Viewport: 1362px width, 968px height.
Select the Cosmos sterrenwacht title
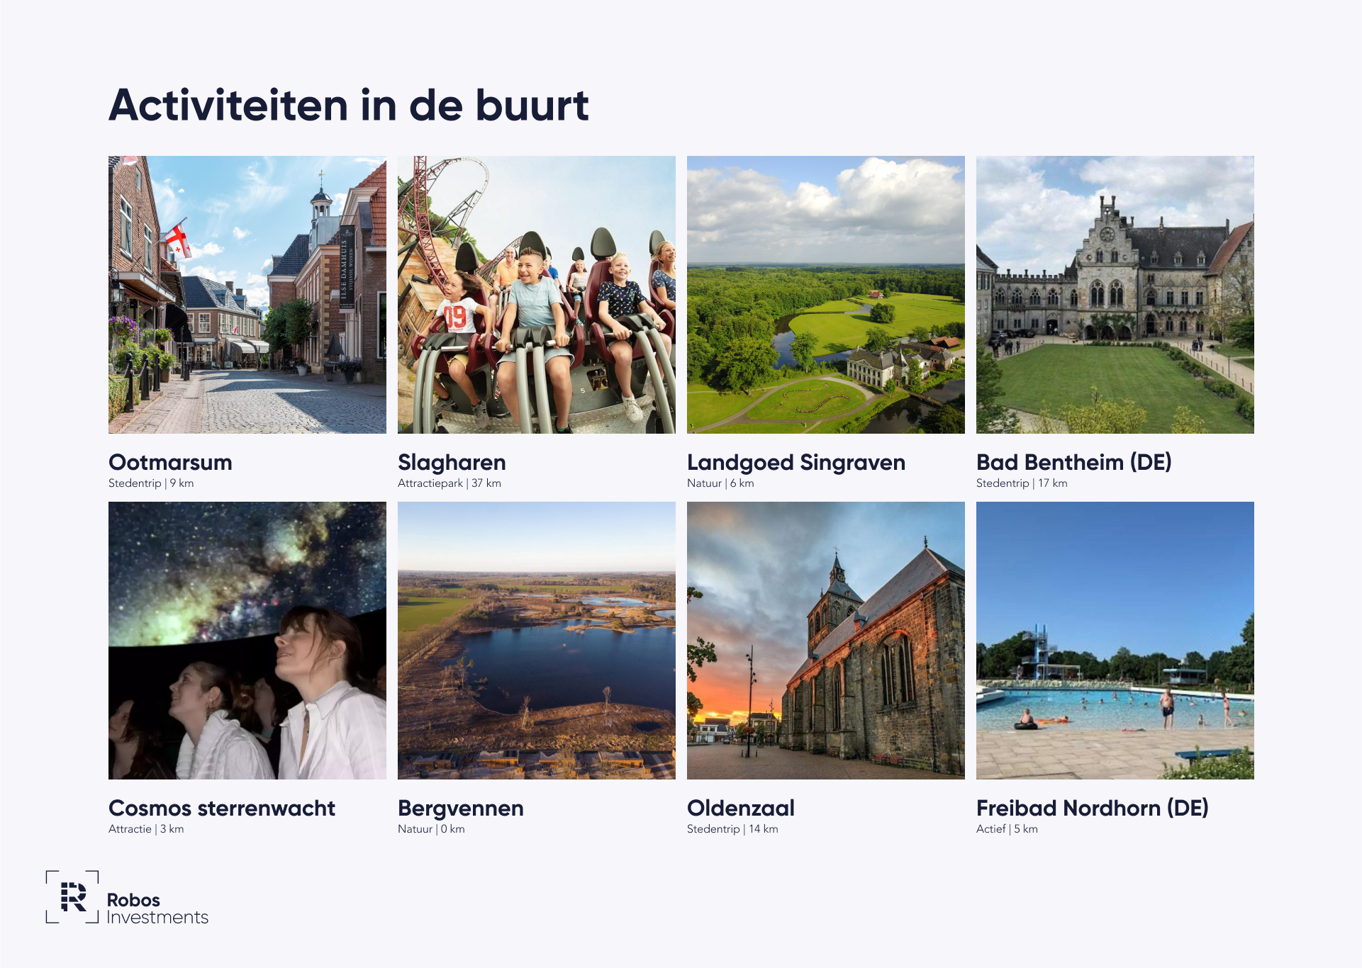[221, 808]
